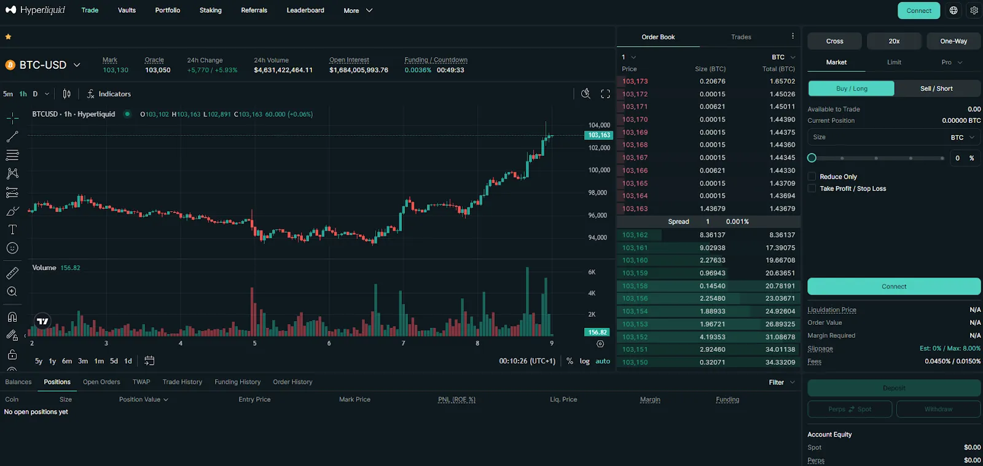Expand the Pro order type dropdown
Image resolution: width=983 pixels, height=466 pixels.
coord(952,62)
